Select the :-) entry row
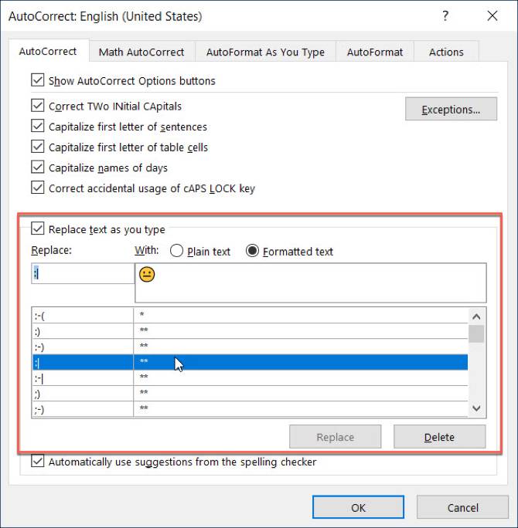 [x=250, y=347]
